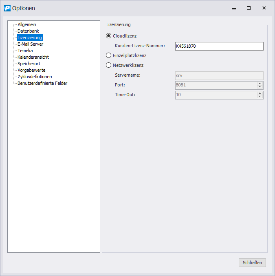The width and height of the screenshot is (275, 276).
Task: Click the Optionen app icon in title bar
Action: point(7,8)
